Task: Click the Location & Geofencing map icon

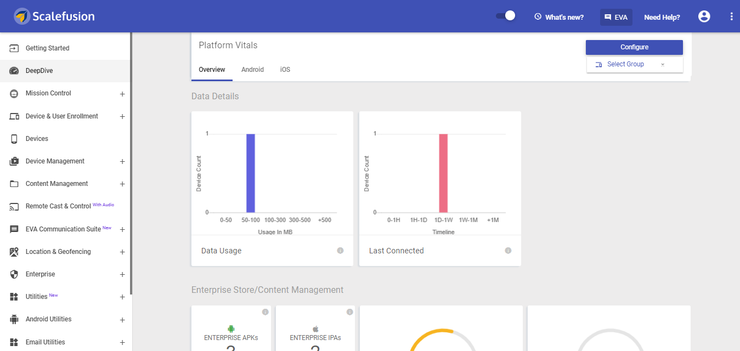Action: click(x=14, y=252)
